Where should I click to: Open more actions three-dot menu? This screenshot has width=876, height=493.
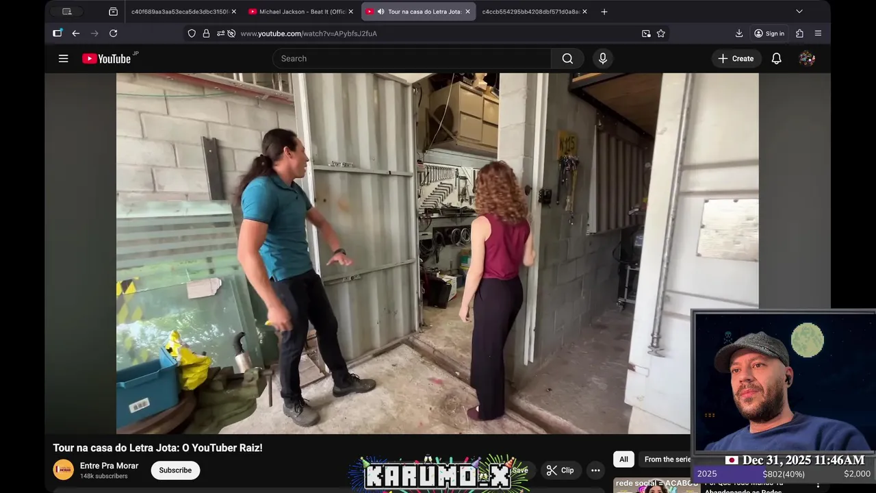point(595,470)
